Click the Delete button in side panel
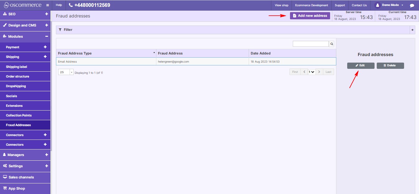419x194 pixels. pyautogui.click(x=390, y=66)
